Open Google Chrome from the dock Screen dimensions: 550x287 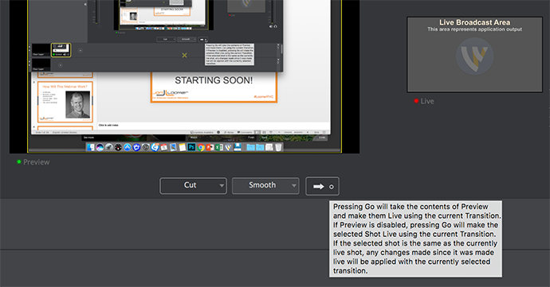coord(201,147)
